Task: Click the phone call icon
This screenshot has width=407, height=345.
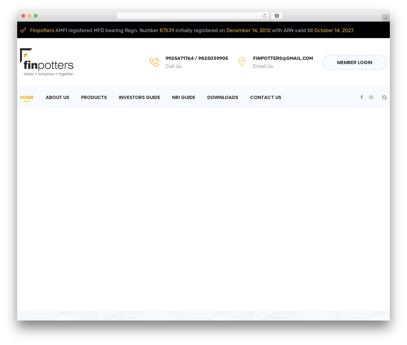Action: point(155,62)
